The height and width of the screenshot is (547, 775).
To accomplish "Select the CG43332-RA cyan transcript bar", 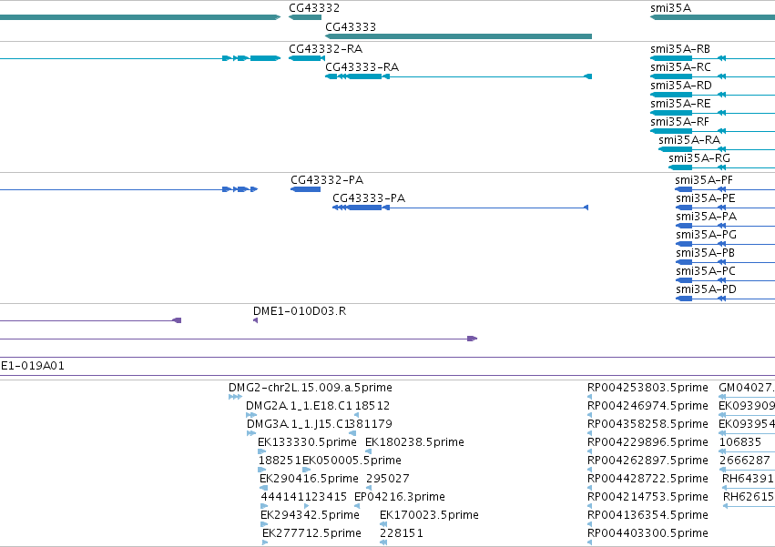I will pyautogui.click(x=306, y=58).
